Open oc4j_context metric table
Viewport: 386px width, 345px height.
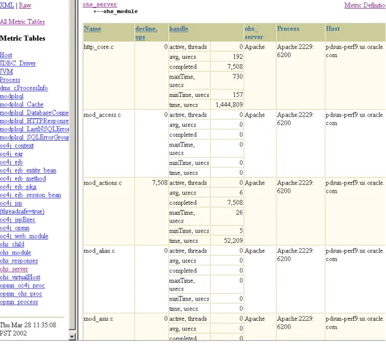(x=17, y=145)
